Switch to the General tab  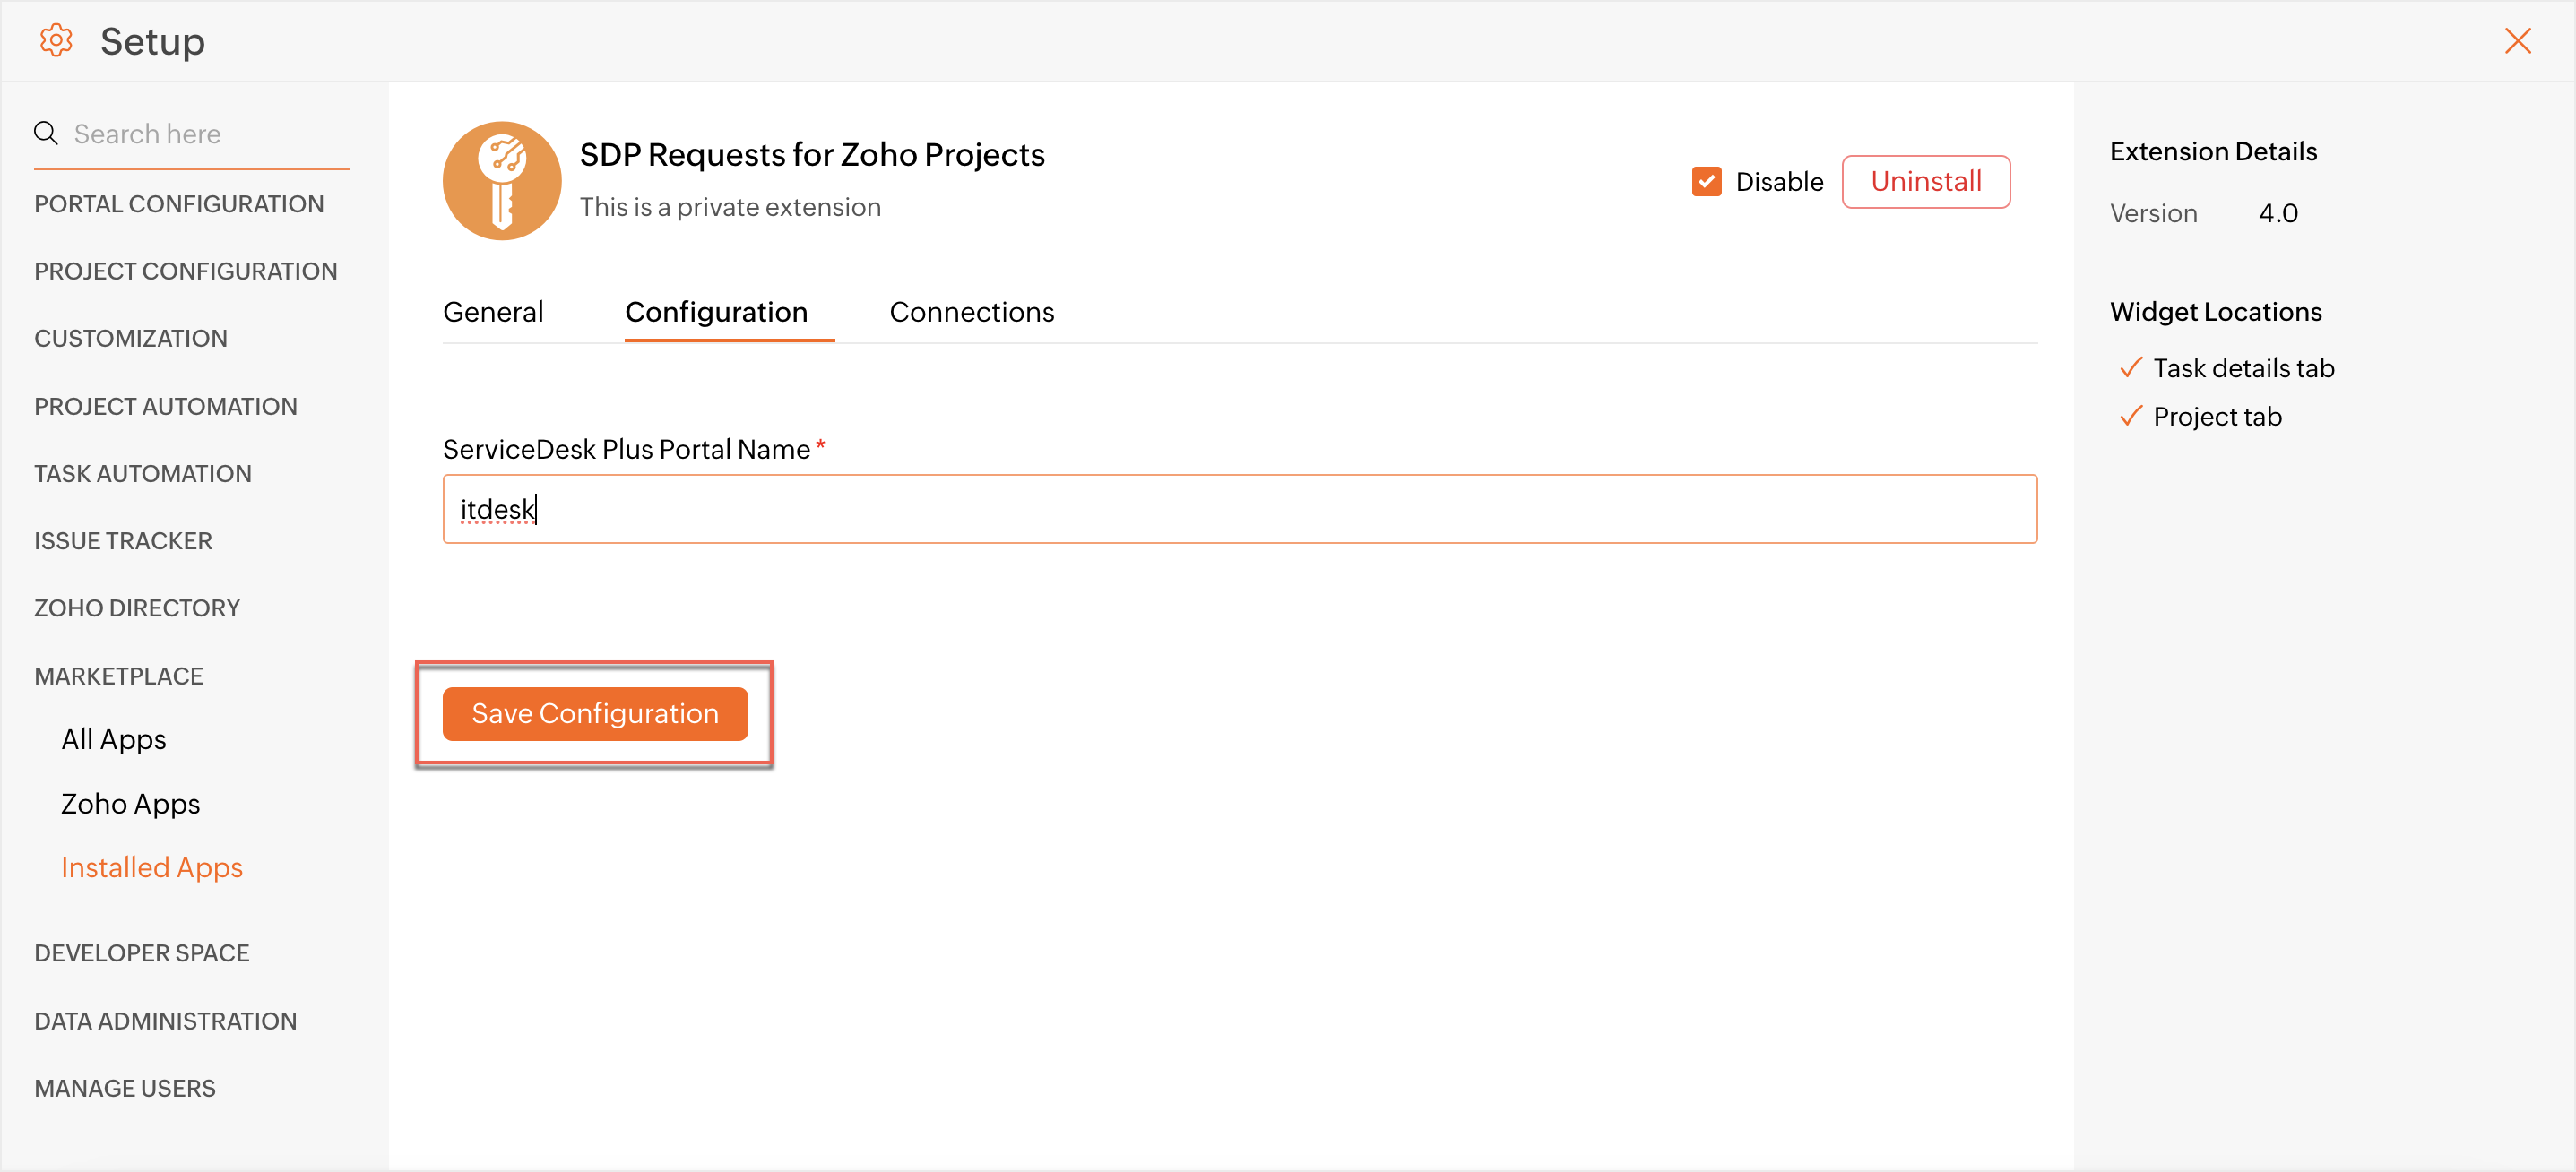(493, 312)
